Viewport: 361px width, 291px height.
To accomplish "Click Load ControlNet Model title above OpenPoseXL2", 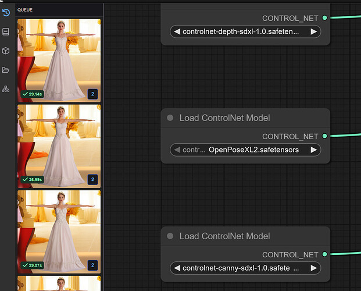I will [x=224, y=118].
